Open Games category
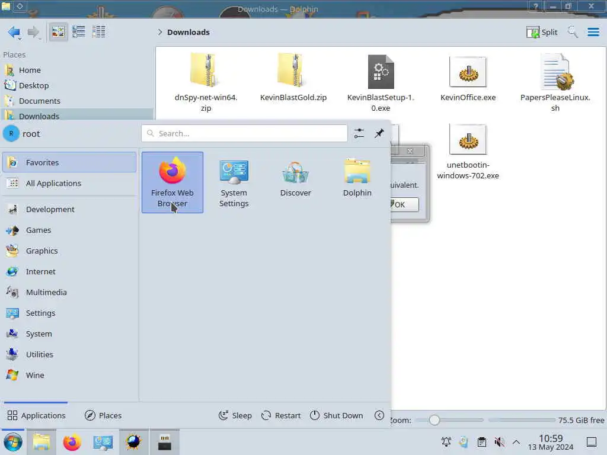The width and height of the screenshot is (607, 455). (69, 230)
